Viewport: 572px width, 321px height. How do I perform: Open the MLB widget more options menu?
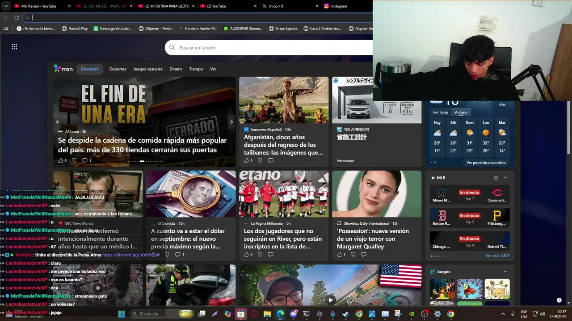click(505, 177)
